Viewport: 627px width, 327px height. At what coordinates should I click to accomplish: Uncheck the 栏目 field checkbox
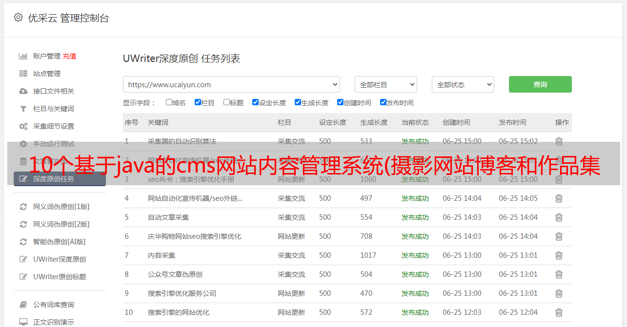198,102
